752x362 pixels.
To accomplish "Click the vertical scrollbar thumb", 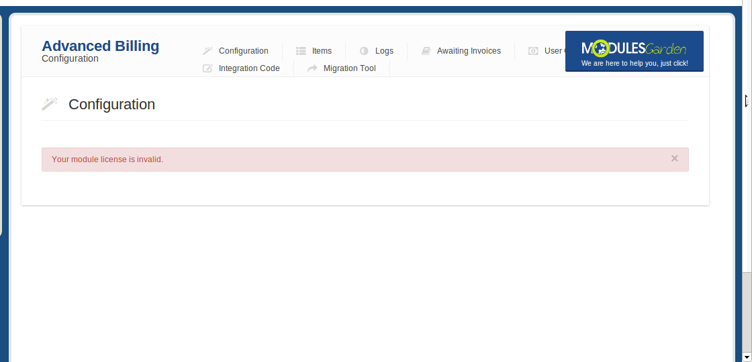I will point(747,312).
